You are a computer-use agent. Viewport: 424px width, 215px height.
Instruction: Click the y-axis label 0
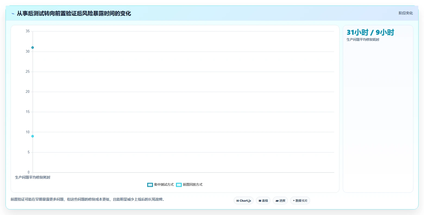pos(29,172)
